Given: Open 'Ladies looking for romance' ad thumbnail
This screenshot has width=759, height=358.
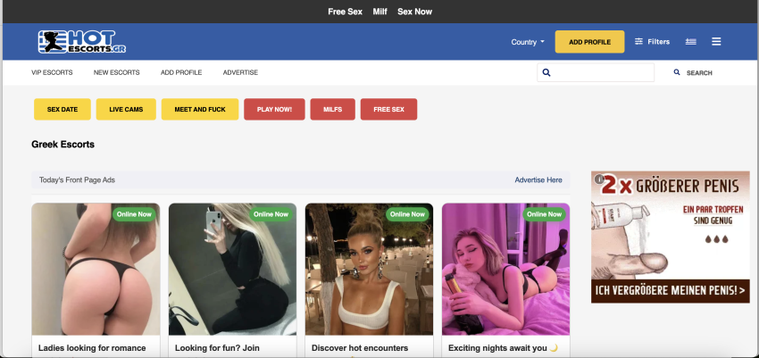Looking at the screenshot, I should pos(96,269).
